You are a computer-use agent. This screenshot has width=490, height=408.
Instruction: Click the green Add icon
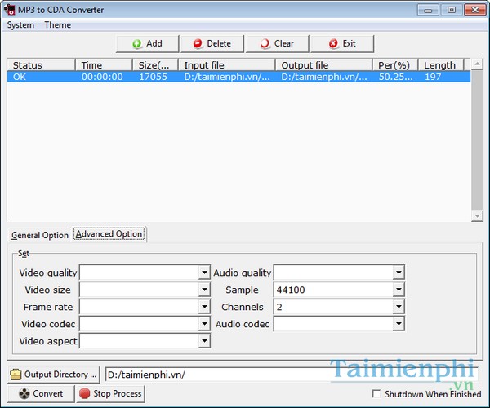136,44
